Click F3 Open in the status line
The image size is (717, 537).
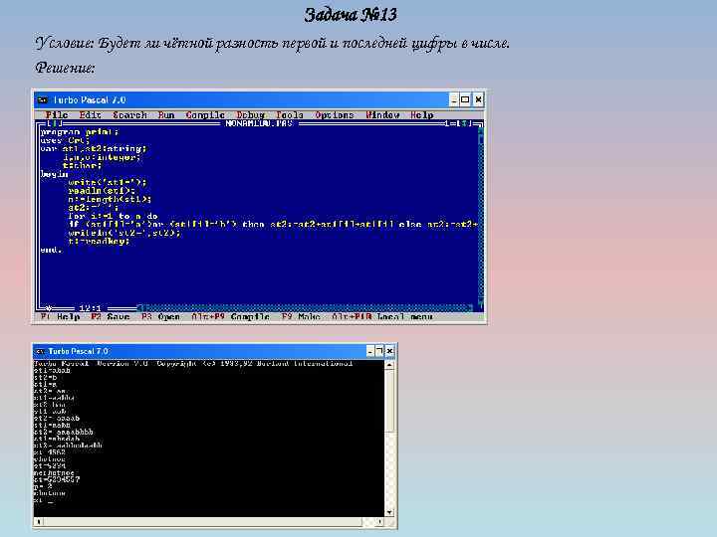tap(160, 316)
